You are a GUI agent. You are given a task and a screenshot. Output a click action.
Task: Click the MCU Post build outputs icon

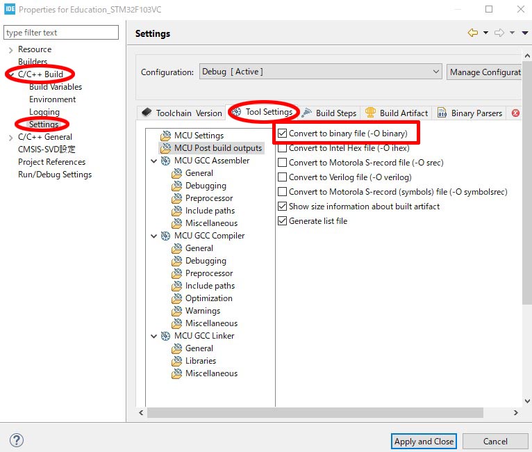165,148
